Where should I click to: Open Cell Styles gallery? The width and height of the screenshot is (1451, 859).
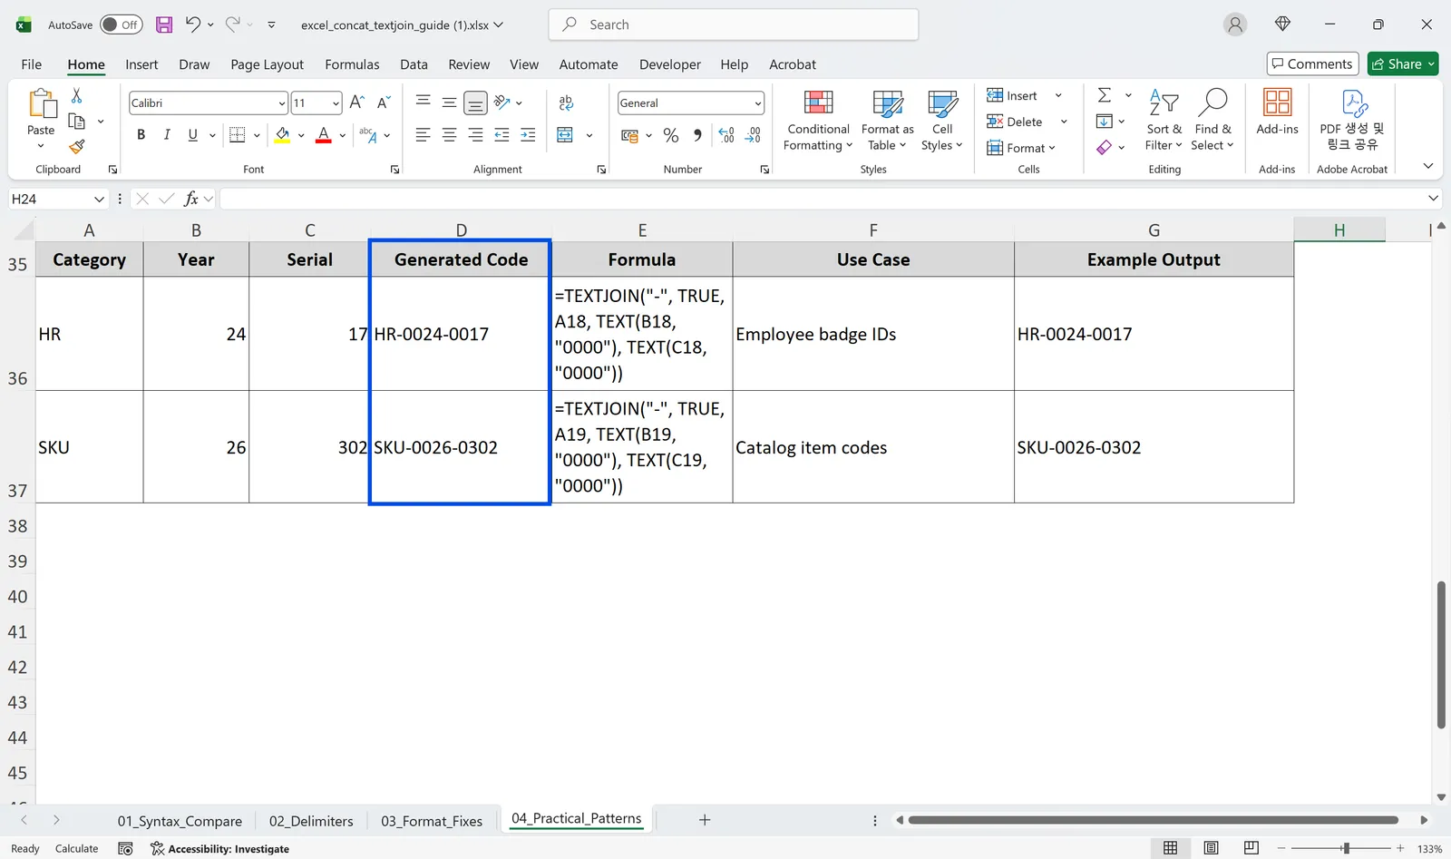point(942,121)
